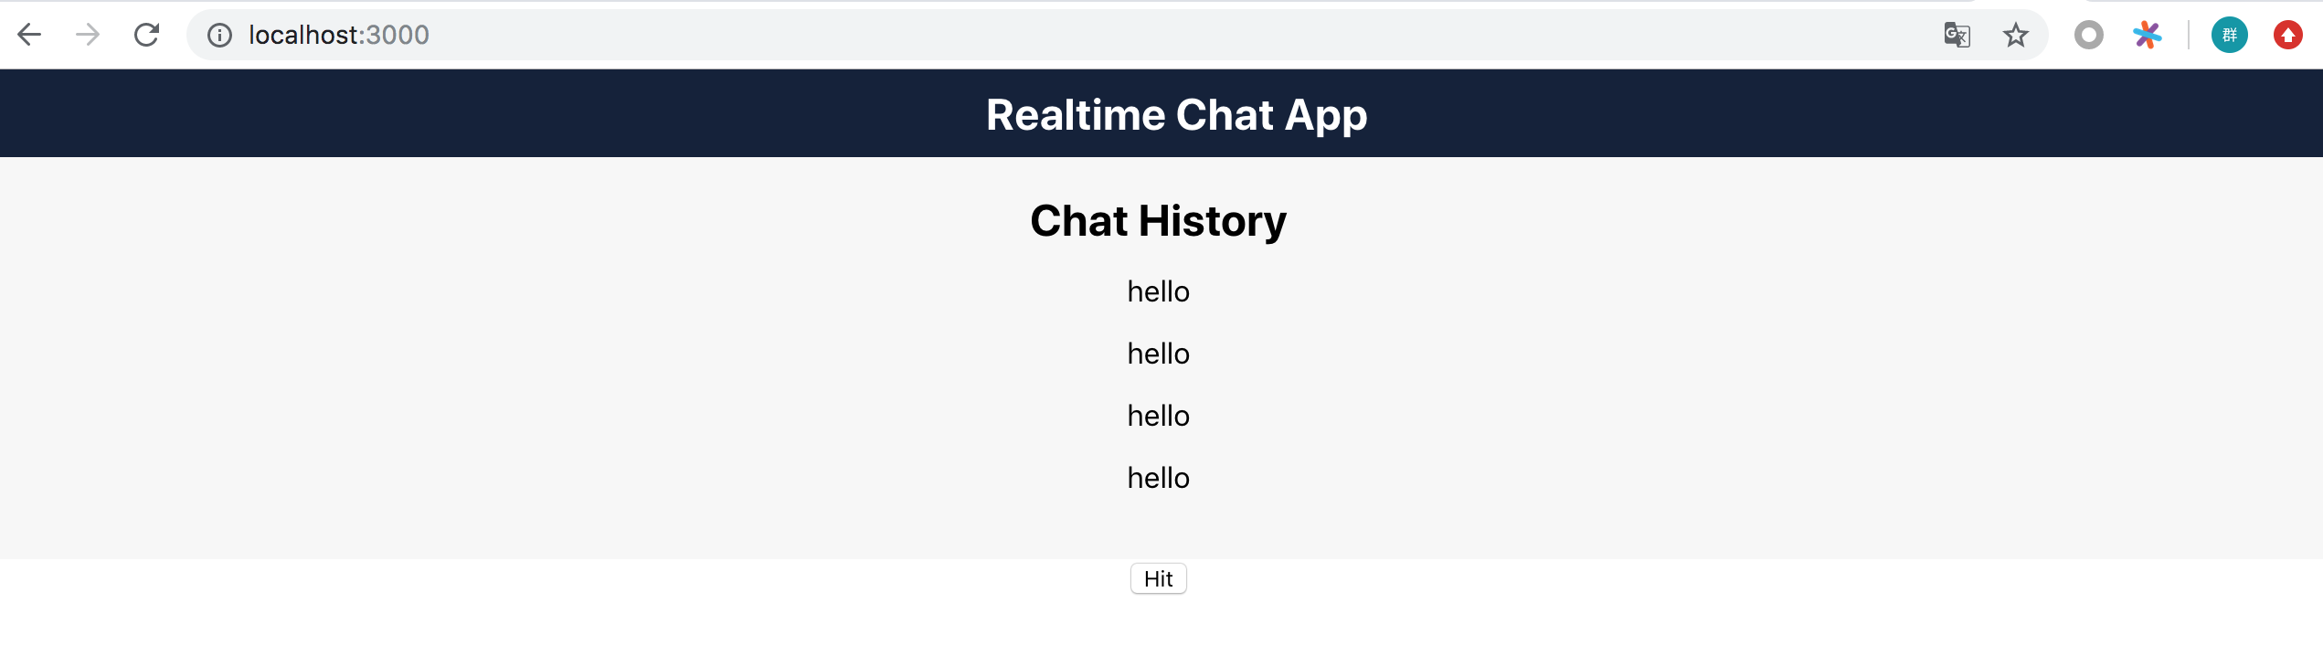The height and width of the screenshot is (645, 2323).
Task: Click the red Chrome update arrow icon
Action: (2287, 35)
